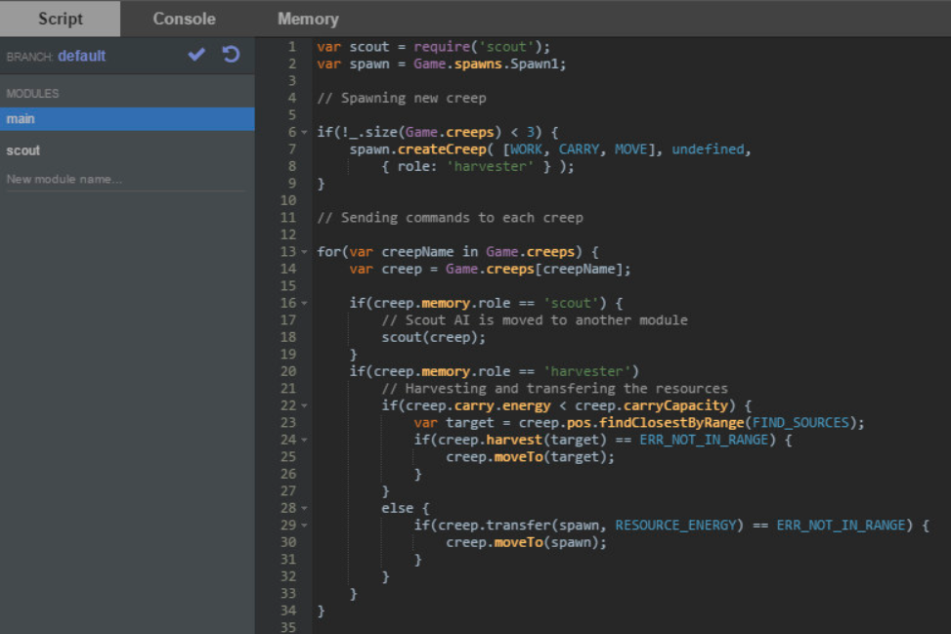Collapse the for loop fold at line 13
Image resolution: width=951 pixels, height=634 pixels.
[x=305, y=251]
